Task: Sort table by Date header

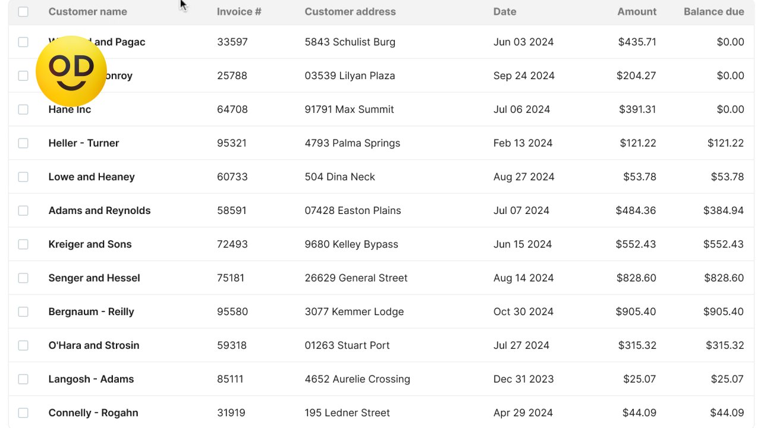Action: pyautogui.click(x=505, y=12)
